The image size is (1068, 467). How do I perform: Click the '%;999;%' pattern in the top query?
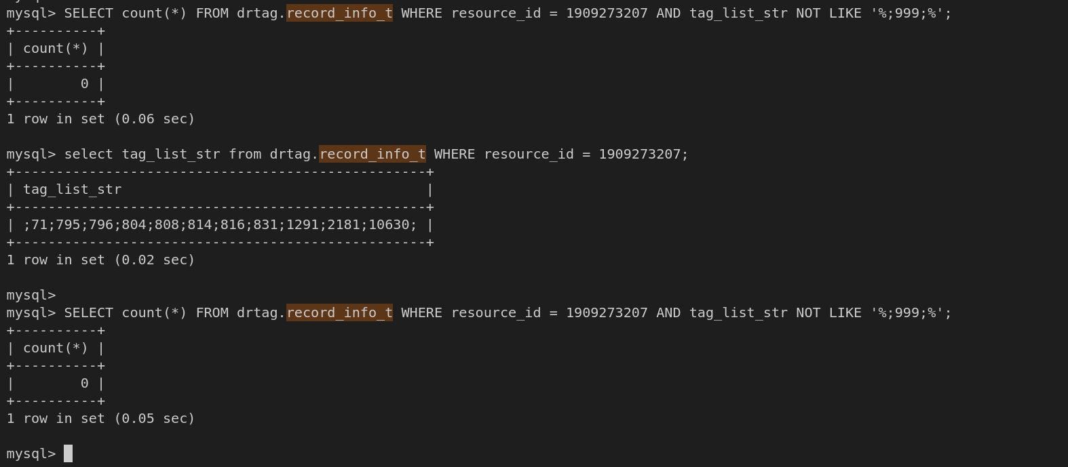pos(907,13)
